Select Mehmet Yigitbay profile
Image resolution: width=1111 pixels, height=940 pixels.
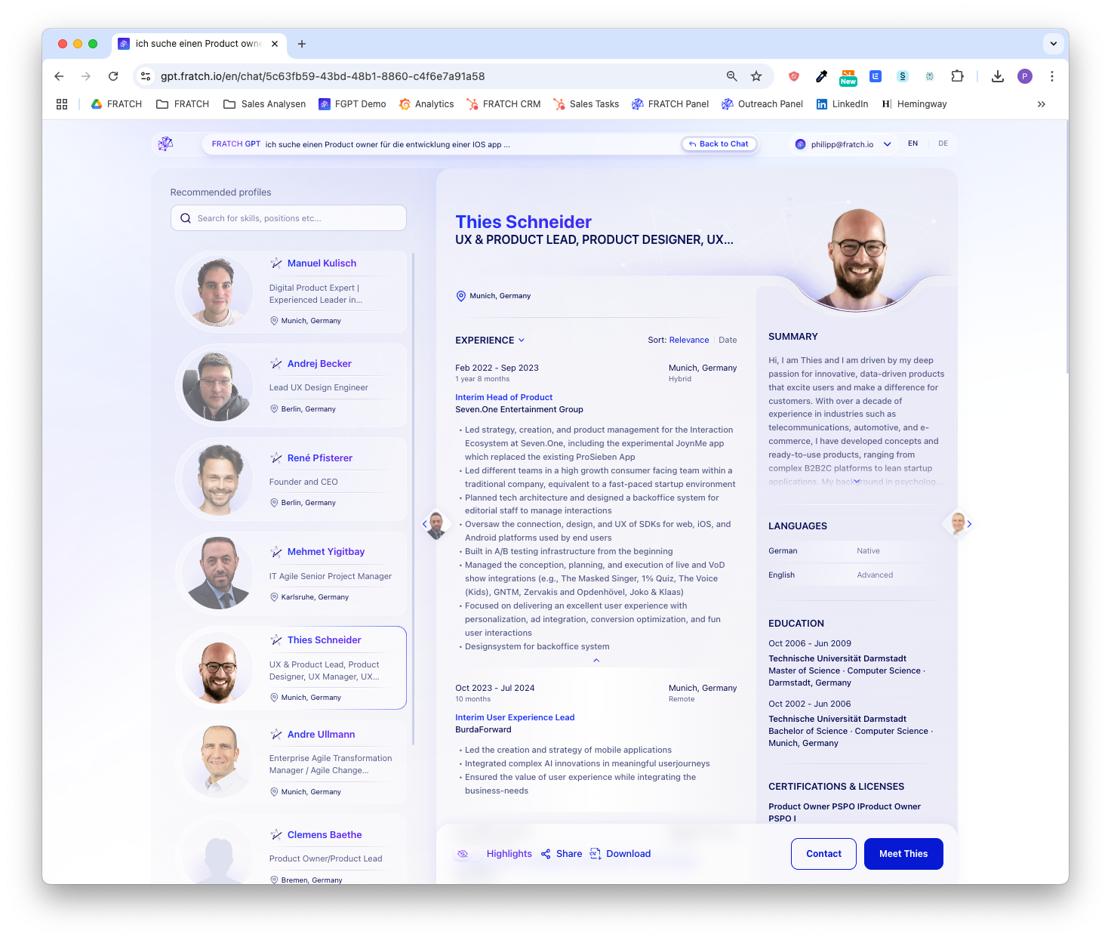pyautogui.click(x=291, y=574)
